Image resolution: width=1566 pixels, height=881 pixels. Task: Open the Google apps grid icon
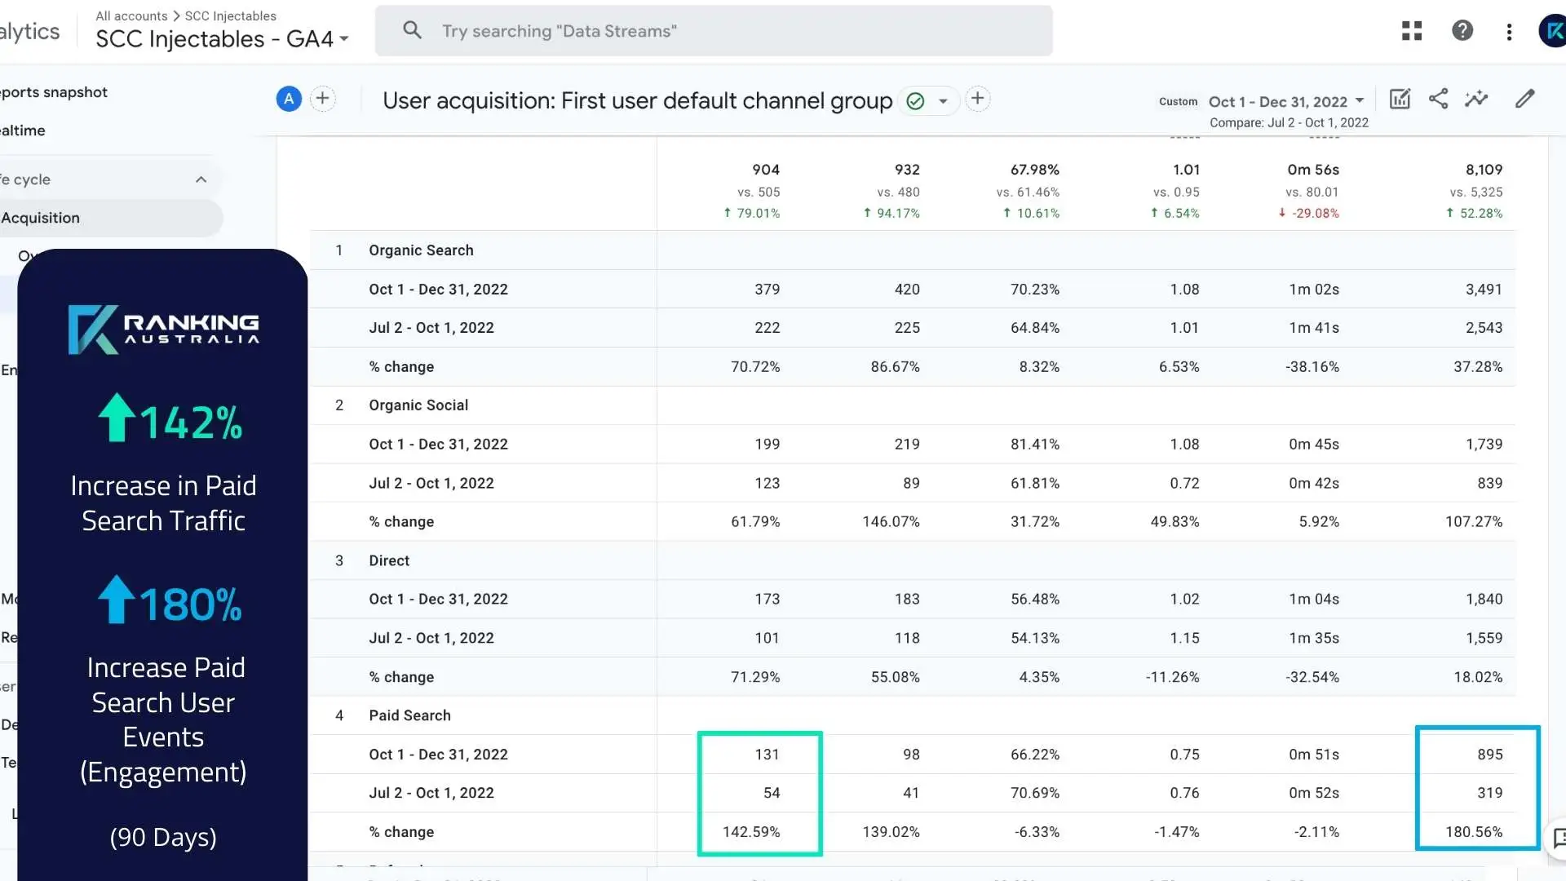pos(1411,31)
